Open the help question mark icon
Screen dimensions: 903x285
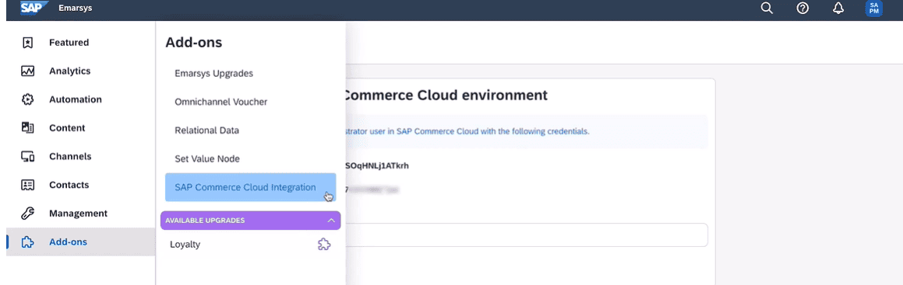[x=802, y=8]
